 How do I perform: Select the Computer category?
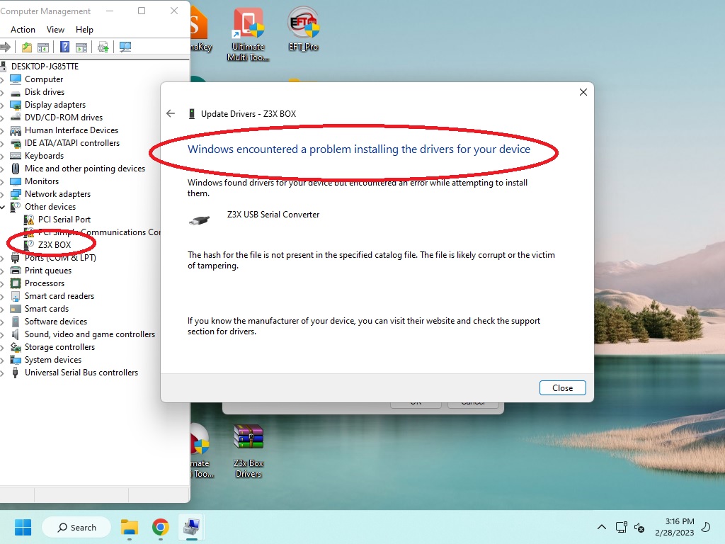point(44,79)
